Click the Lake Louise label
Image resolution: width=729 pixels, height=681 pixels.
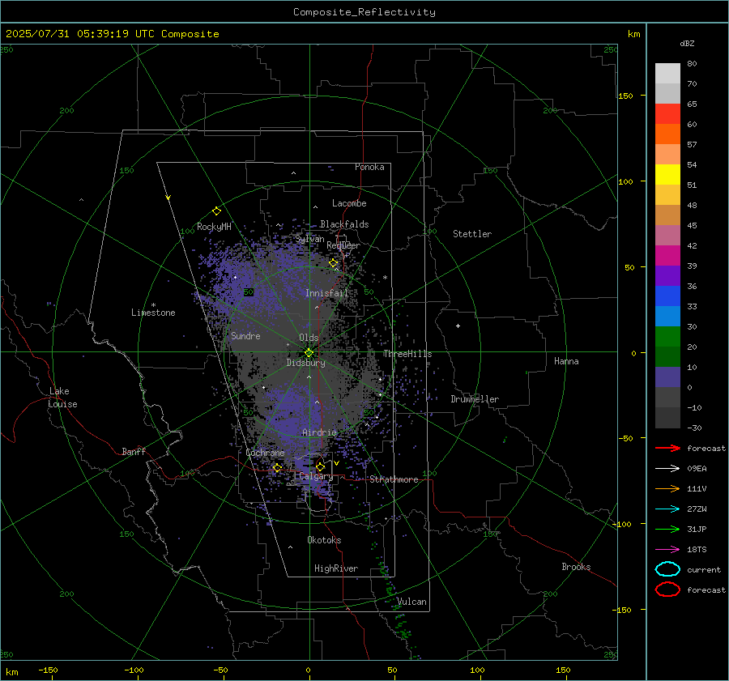pos(62,398)
